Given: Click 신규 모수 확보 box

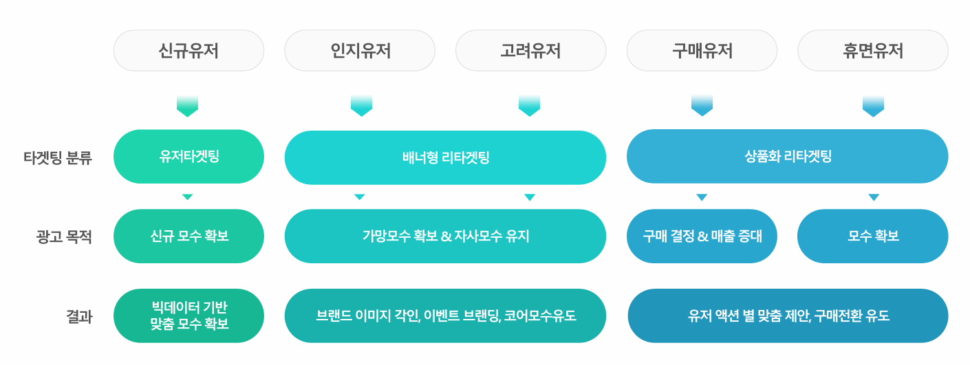Looking at the screenshot, I should coord(188,236).
